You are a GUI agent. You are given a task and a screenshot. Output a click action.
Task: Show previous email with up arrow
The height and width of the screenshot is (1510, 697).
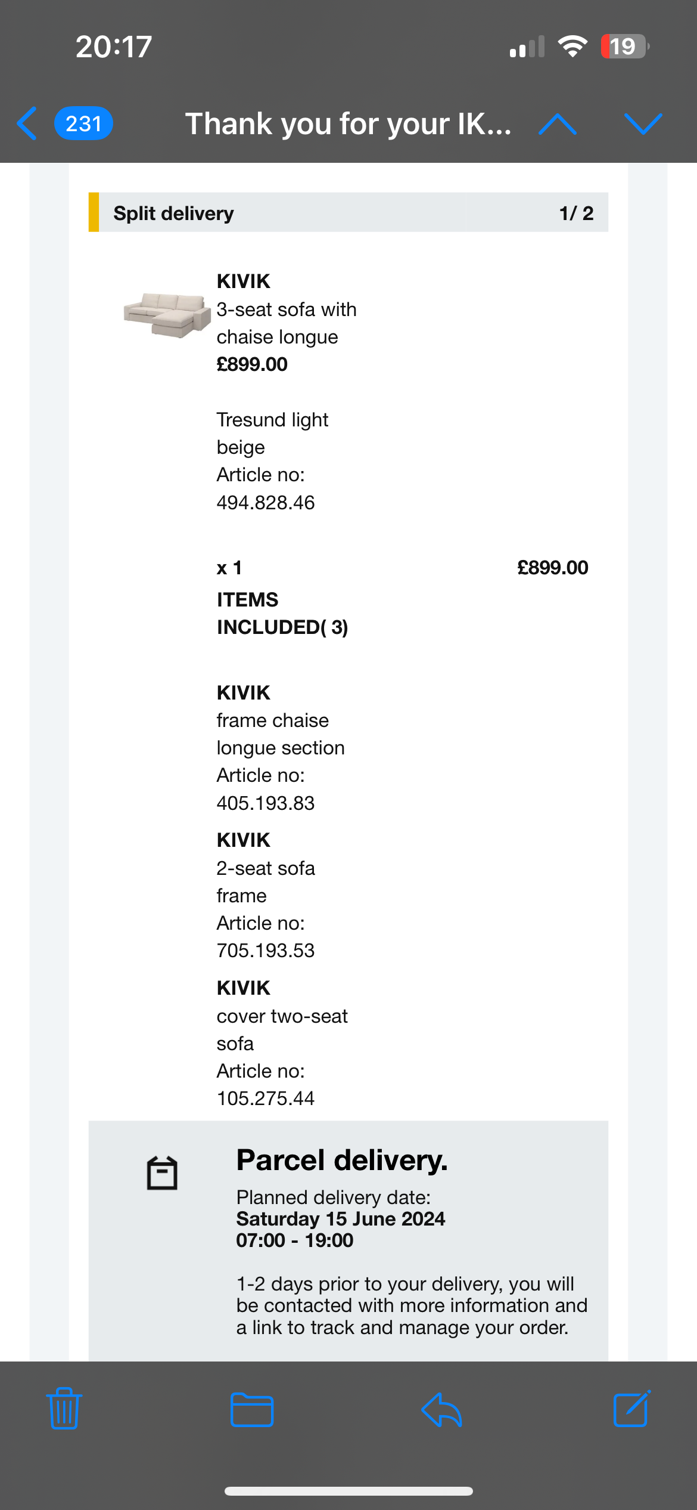pyautogui.click(x=557, y=124)
